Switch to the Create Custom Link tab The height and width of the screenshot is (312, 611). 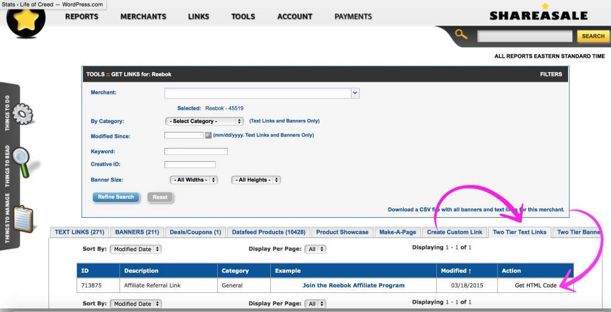point(455,232)
